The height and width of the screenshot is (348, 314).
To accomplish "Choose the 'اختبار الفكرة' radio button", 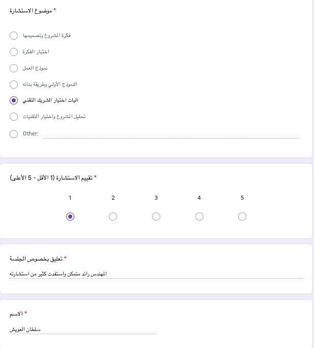I will point(14,52).
